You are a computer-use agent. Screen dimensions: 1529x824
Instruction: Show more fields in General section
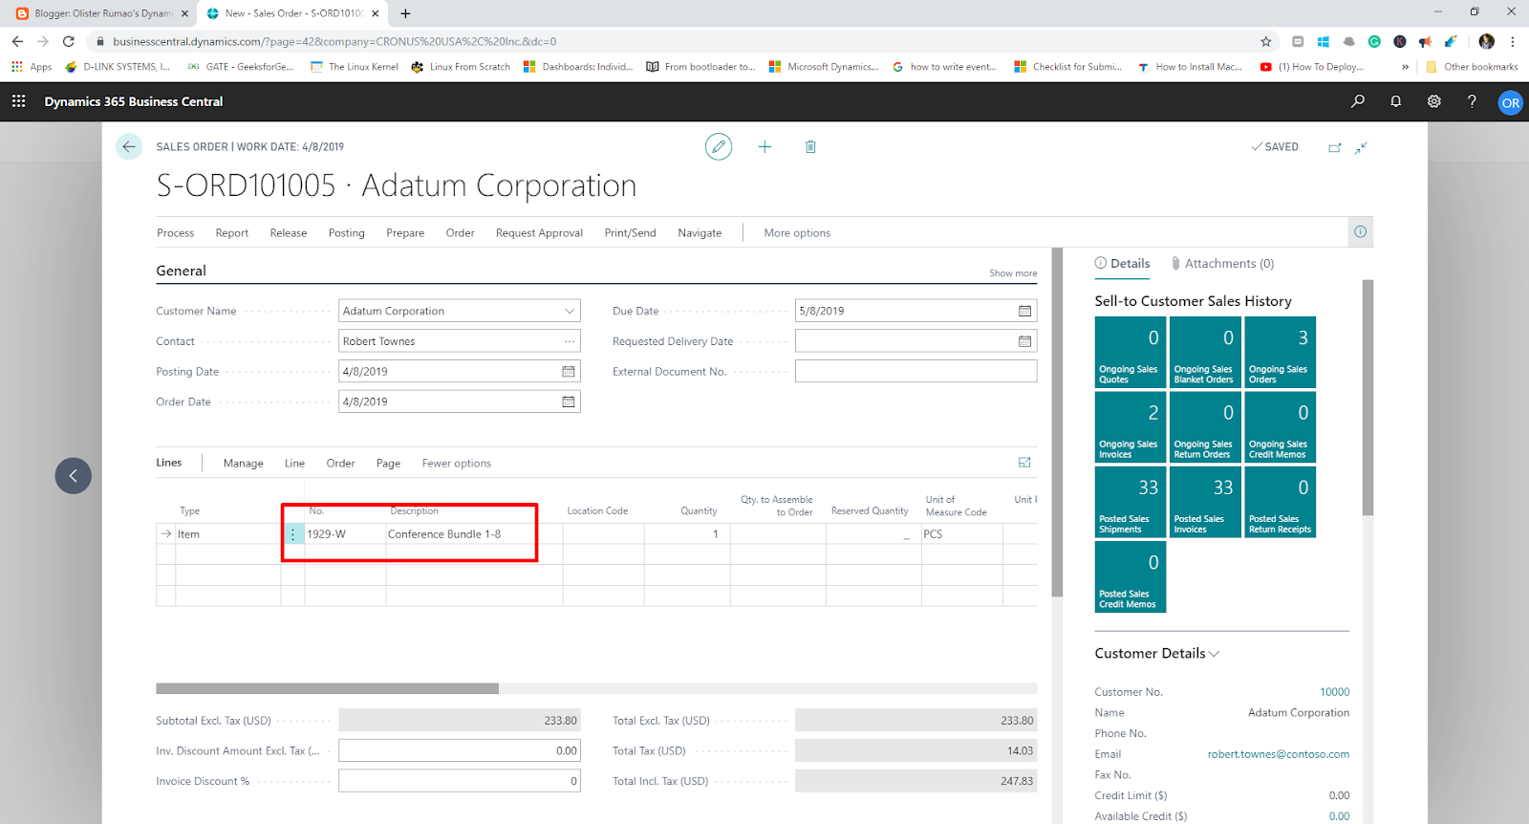1013,273
